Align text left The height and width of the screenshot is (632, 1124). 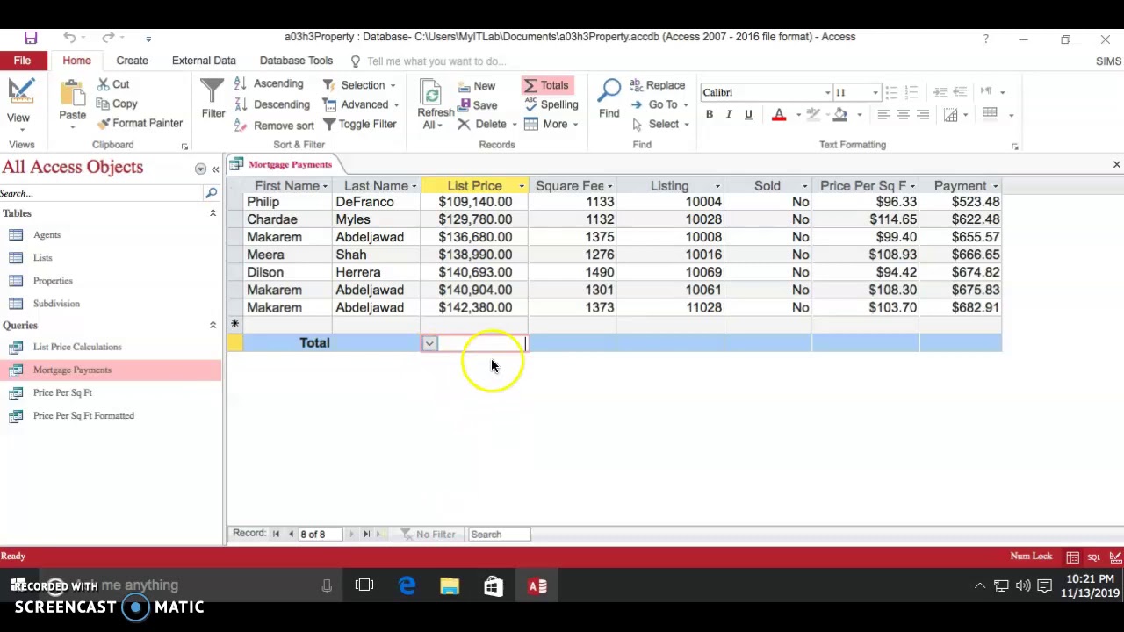click(x=883, y=115)
